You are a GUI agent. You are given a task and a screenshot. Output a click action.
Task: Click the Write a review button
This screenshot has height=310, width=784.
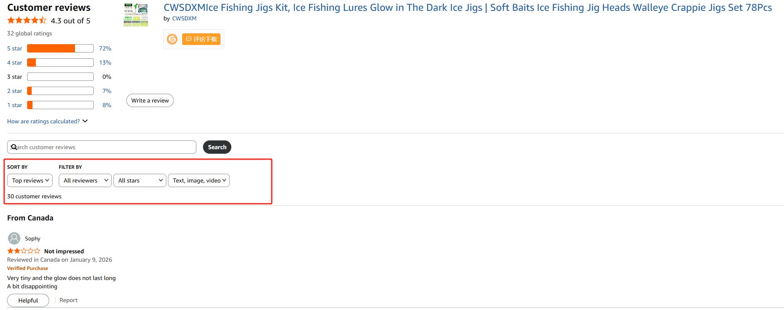[x=150, y=100]
